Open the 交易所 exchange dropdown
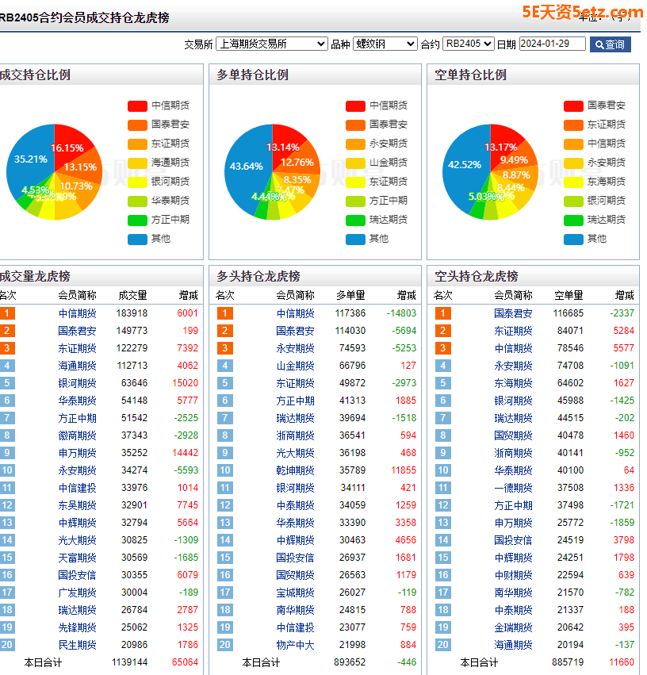This screenshot has width=647, height=675. pos(271,44)
